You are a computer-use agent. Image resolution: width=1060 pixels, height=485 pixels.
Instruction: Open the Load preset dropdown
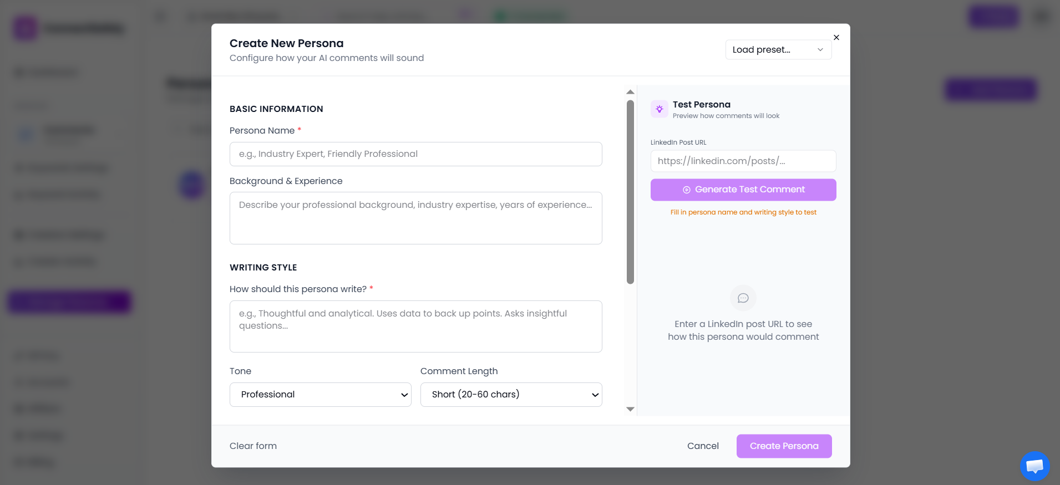(x=778, y=50)
